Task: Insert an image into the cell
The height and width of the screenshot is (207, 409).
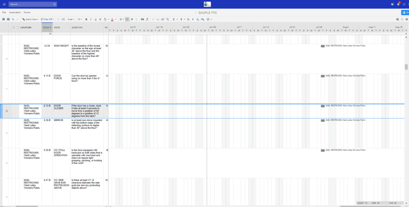Action: pyautogui.click(x=158, y=19)
